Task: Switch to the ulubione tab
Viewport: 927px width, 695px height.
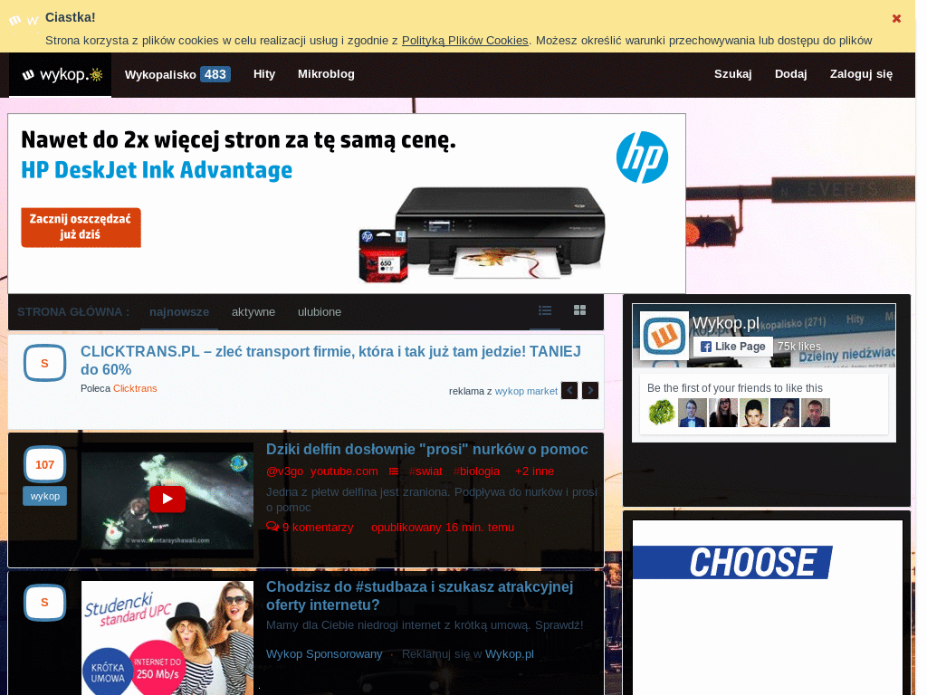Action: [320, 312]
